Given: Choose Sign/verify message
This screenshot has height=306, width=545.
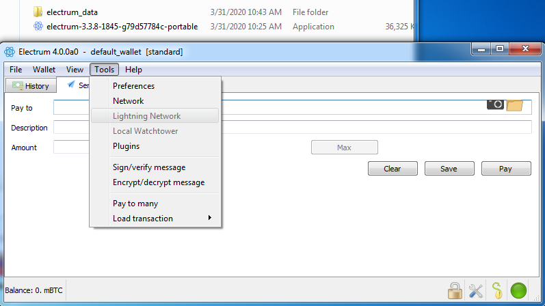Looking at the screenshot, I should coord(155,167).
